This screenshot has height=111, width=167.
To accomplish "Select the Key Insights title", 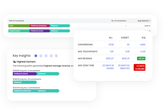I will pyautogui.click(x=22, y=56).
